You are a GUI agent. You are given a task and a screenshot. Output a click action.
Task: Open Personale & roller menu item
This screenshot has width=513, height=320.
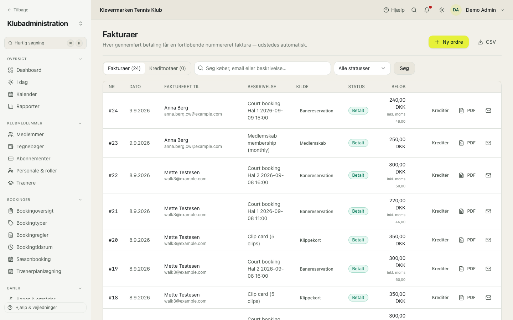[x=45, y=171]
